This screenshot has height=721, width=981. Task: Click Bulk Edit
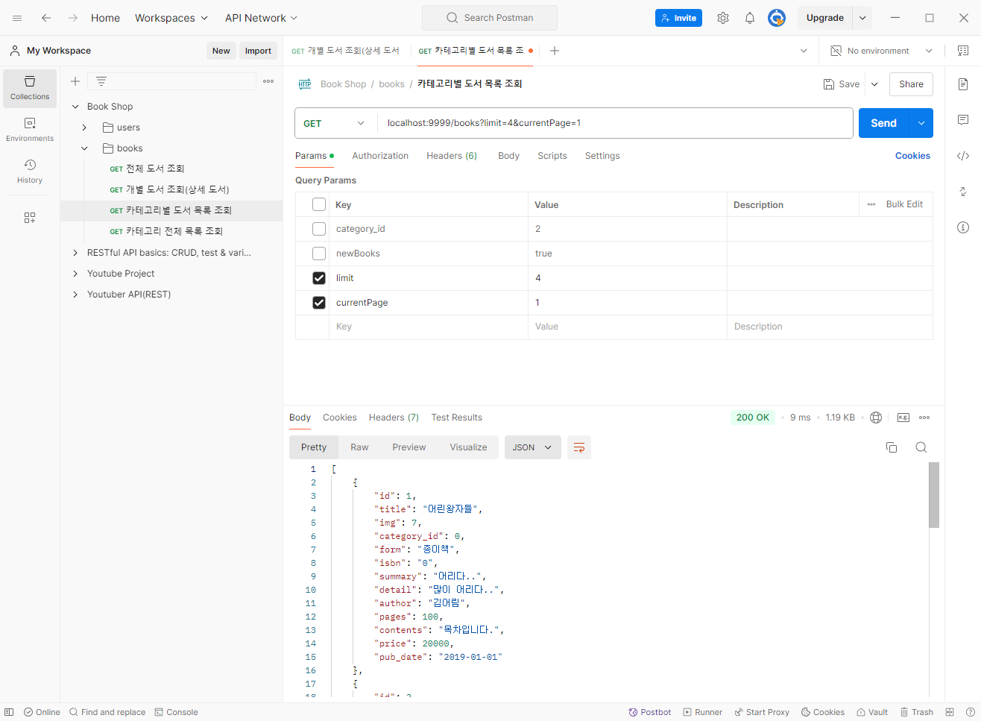tap(904, 204)
